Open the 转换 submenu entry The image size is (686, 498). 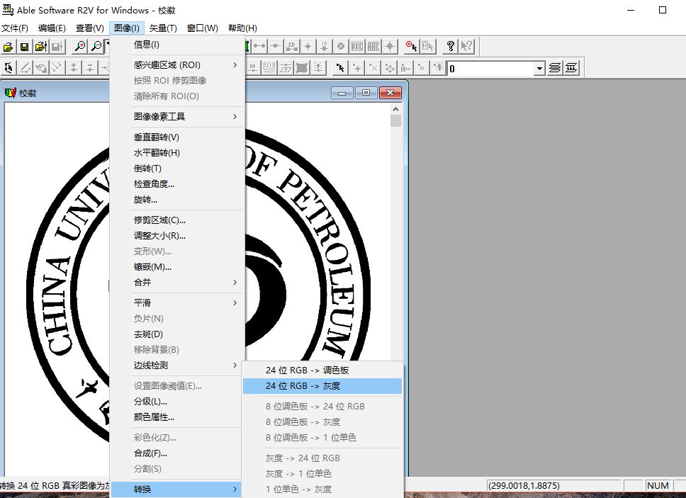(x=176, y=489)
